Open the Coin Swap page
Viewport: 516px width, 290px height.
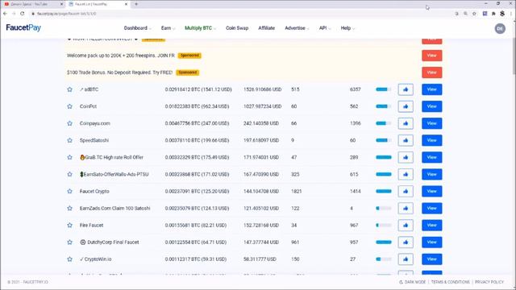tap(237, 28)
